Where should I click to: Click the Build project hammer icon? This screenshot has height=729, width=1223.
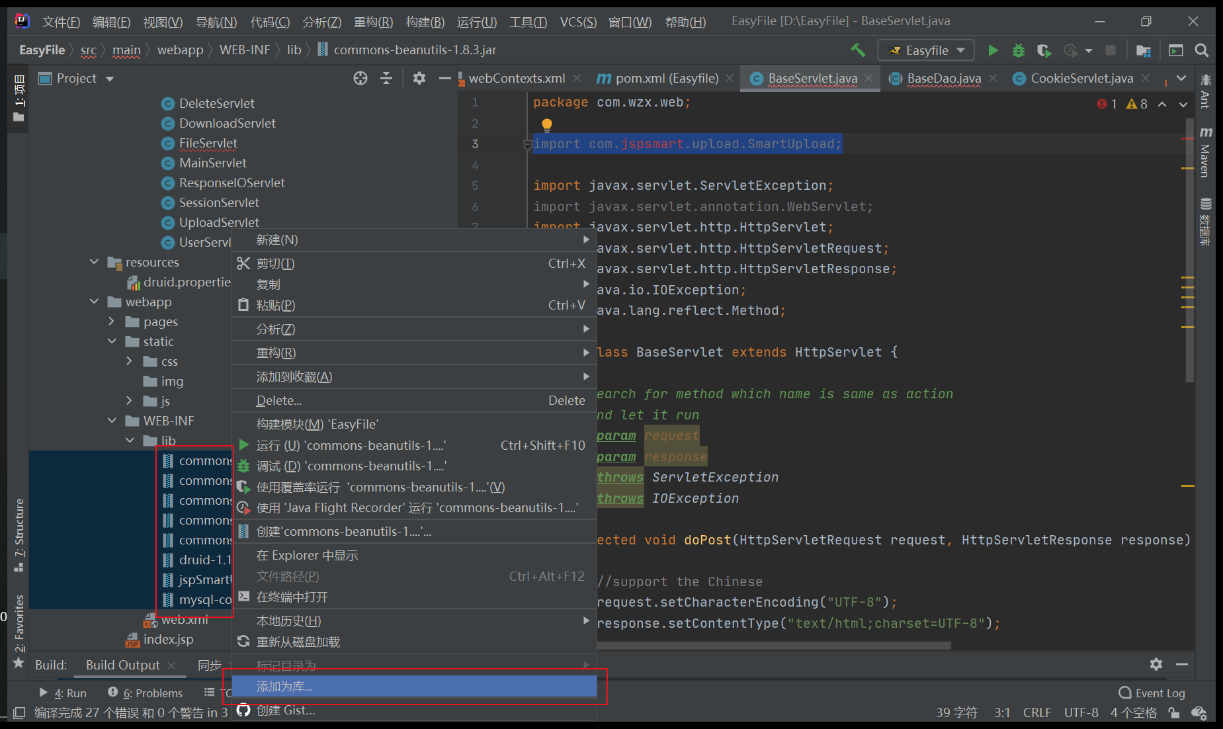(858, 50)
